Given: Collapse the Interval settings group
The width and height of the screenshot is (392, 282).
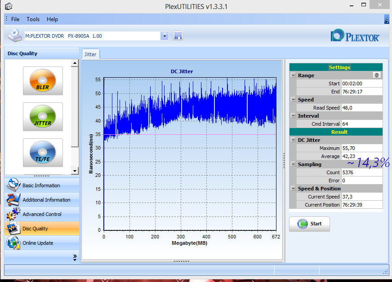Looking at the screenshot, I should pos(293,116).
